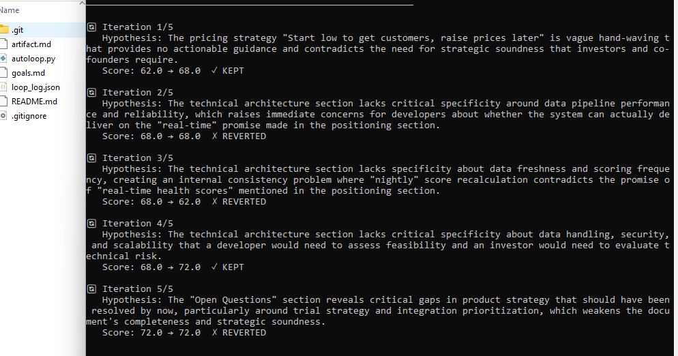Click the score line 68.0 → 72.0
Image resolution: width=678 pixels, height=356 pixels.
click(x=151, y=267)
